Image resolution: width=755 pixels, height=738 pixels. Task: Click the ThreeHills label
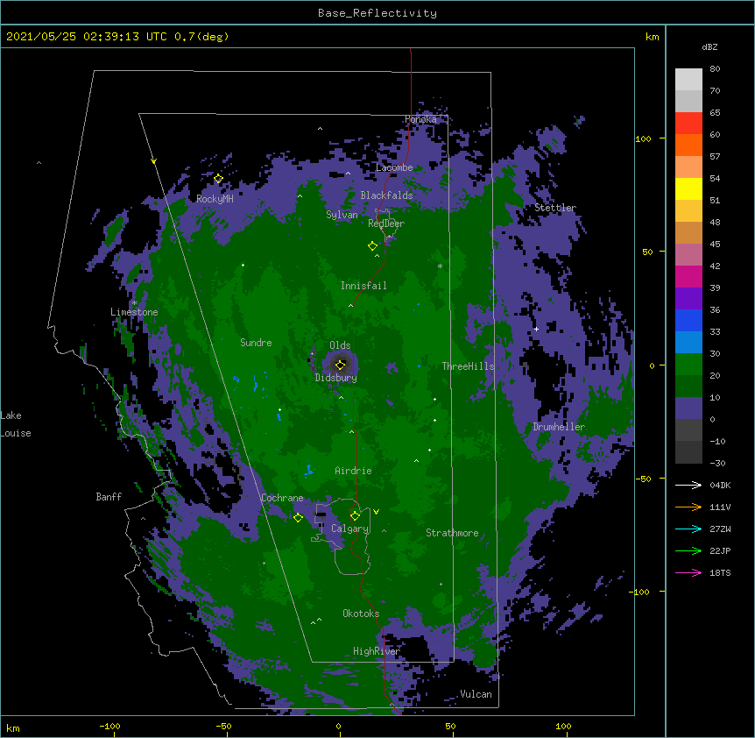pos(468,366)
